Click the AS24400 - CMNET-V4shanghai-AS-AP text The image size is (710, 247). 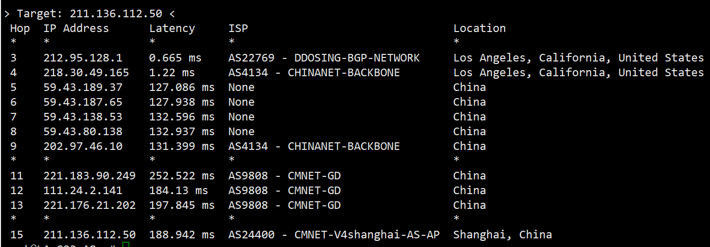pyautogui.click(x=334, y=235)
